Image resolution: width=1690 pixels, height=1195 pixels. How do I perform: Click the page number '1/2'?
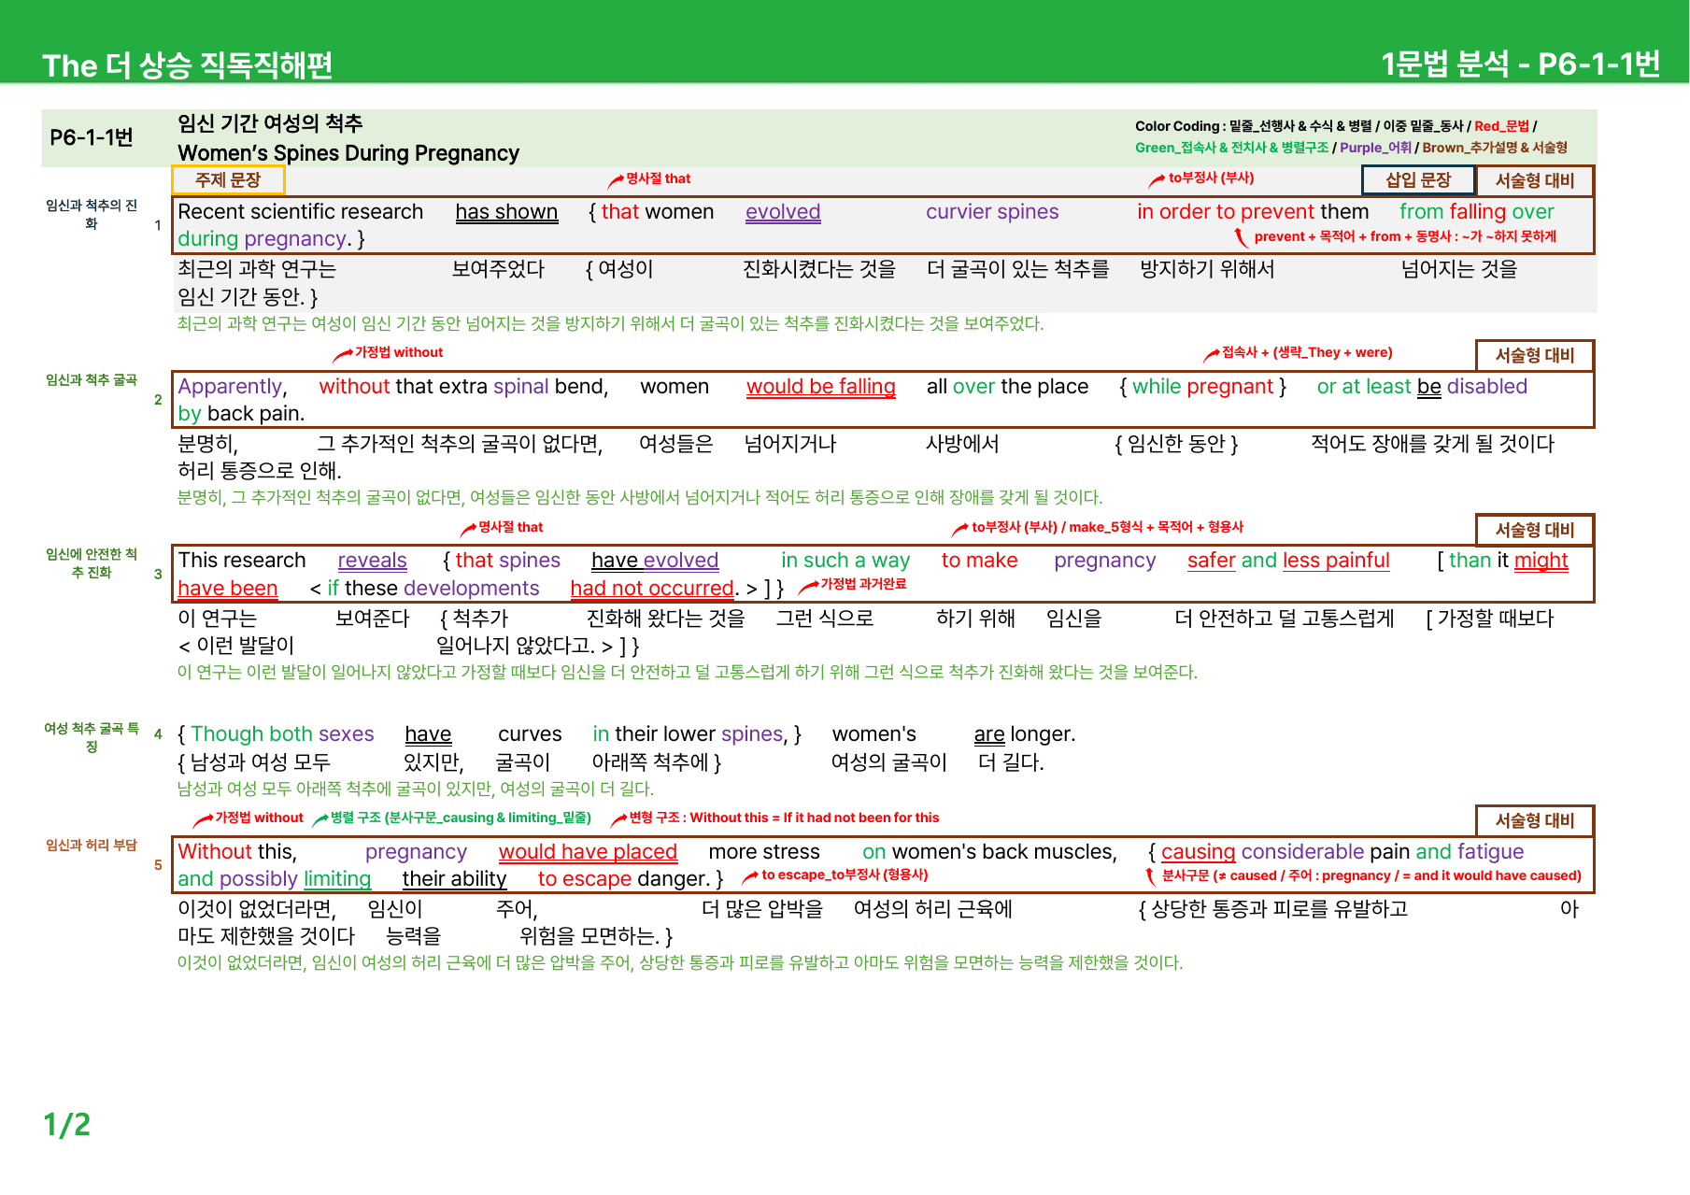point(67,1124)
